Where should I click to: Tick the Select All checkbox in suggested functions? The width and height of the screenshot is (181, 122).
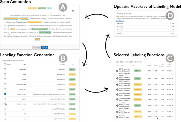5,64
